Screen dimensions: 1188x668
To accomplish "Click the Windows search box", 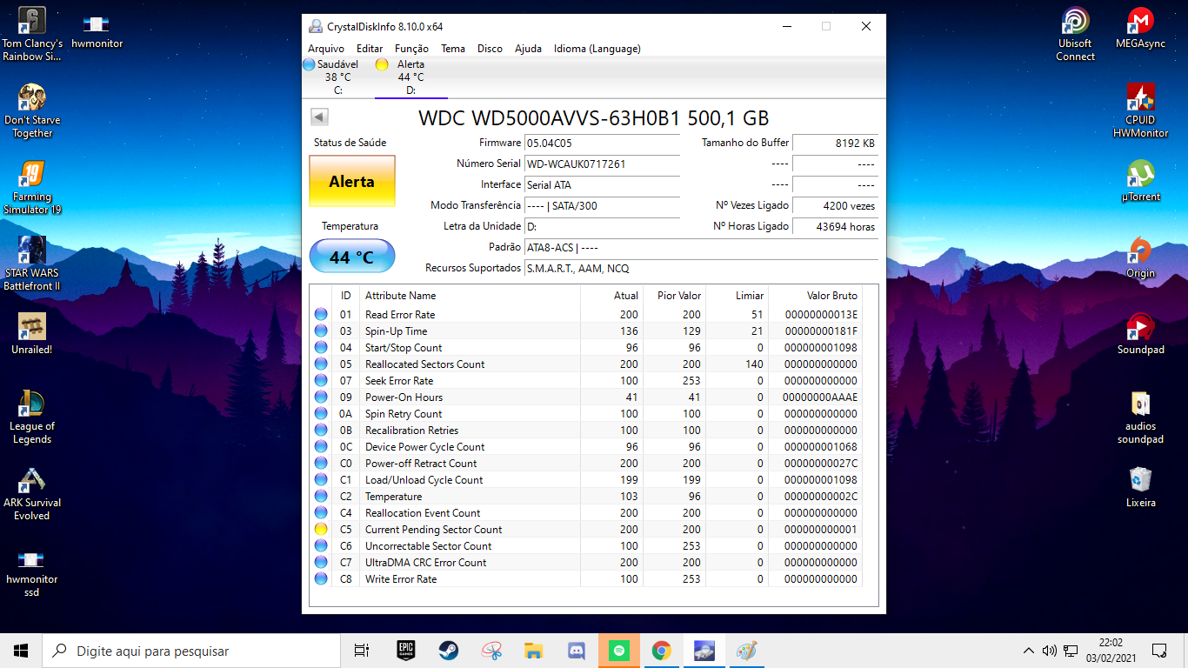I will (x=191, y=651).
